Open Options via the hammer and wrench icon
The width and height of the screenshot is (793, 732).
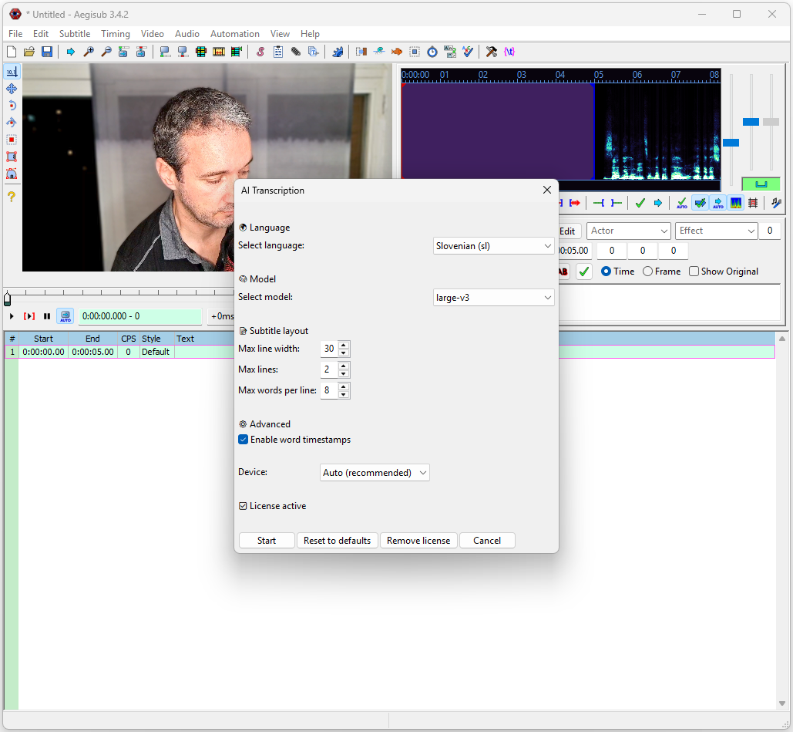pyautogui.click(x=491, y=52)
